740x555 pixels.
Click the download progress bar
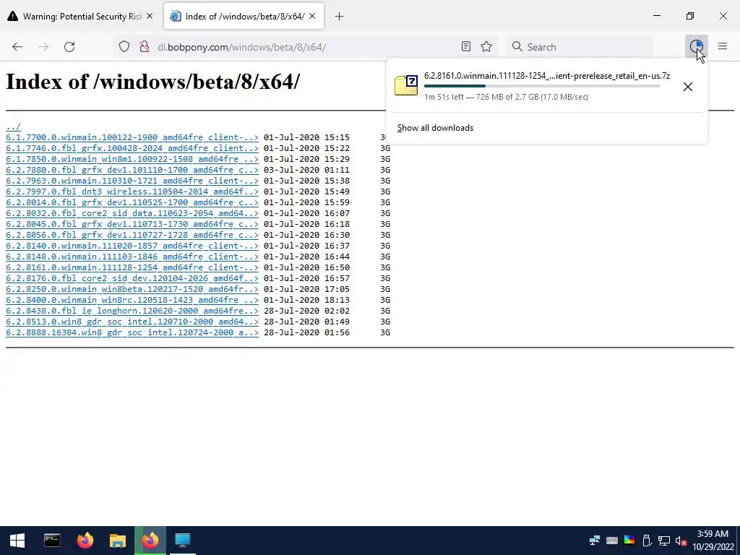tap(542, 86)
